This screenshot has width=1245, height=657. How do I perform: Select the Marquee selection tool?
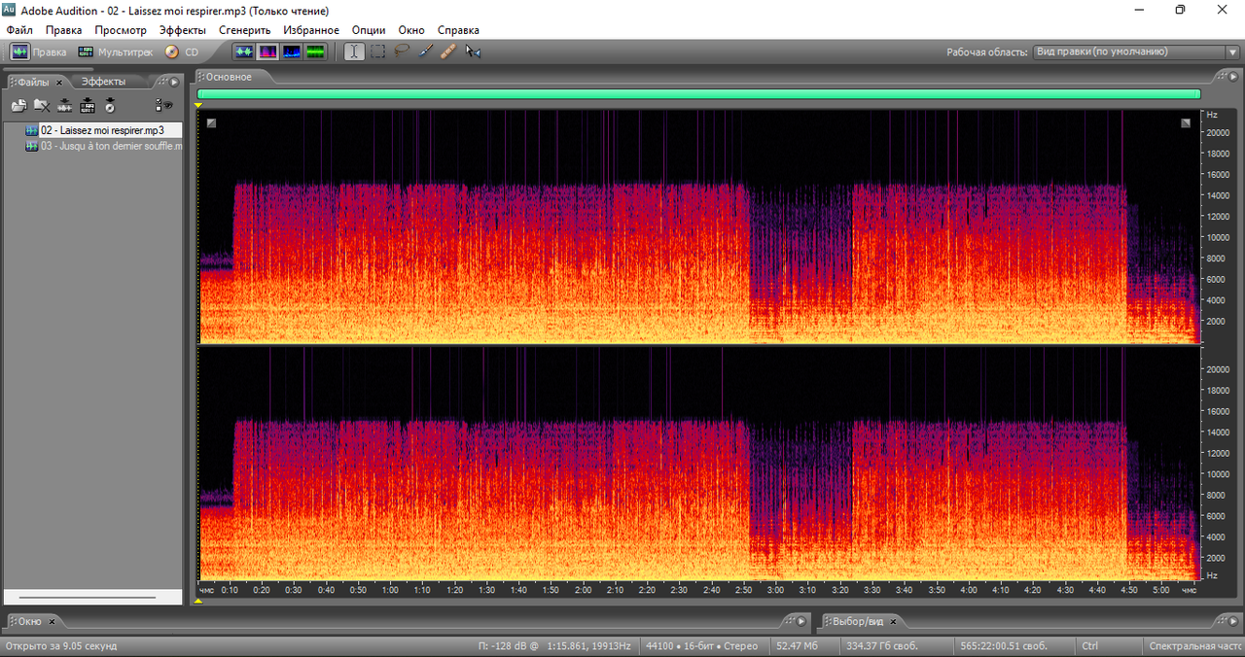click(378, 52)
